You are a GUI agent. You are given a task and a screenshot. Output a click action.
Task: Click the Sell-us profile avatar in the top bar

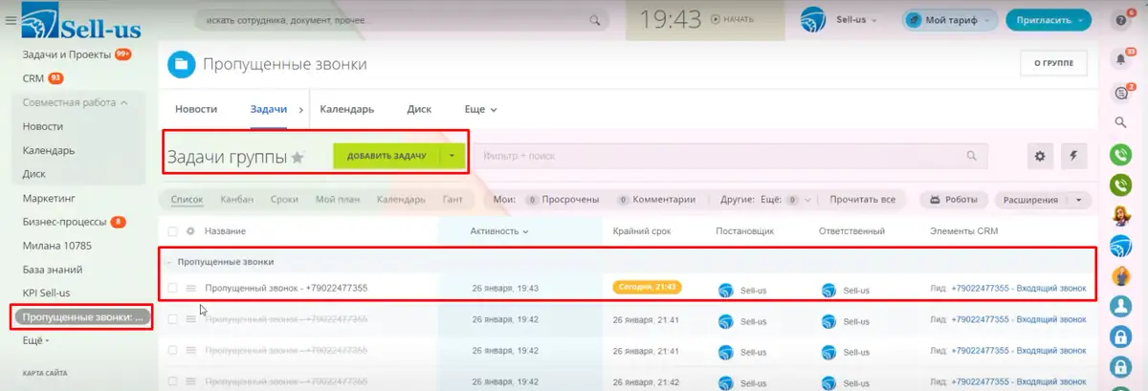[x=812, y=19]
